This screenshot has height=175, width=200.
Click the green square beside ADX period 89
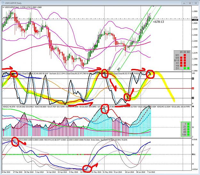(188, 132)
